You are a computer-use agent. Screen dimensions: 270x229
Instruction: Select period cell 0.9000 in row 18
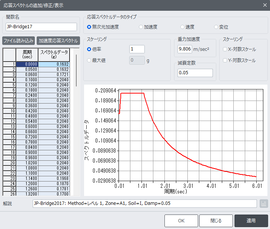(27, 153)
